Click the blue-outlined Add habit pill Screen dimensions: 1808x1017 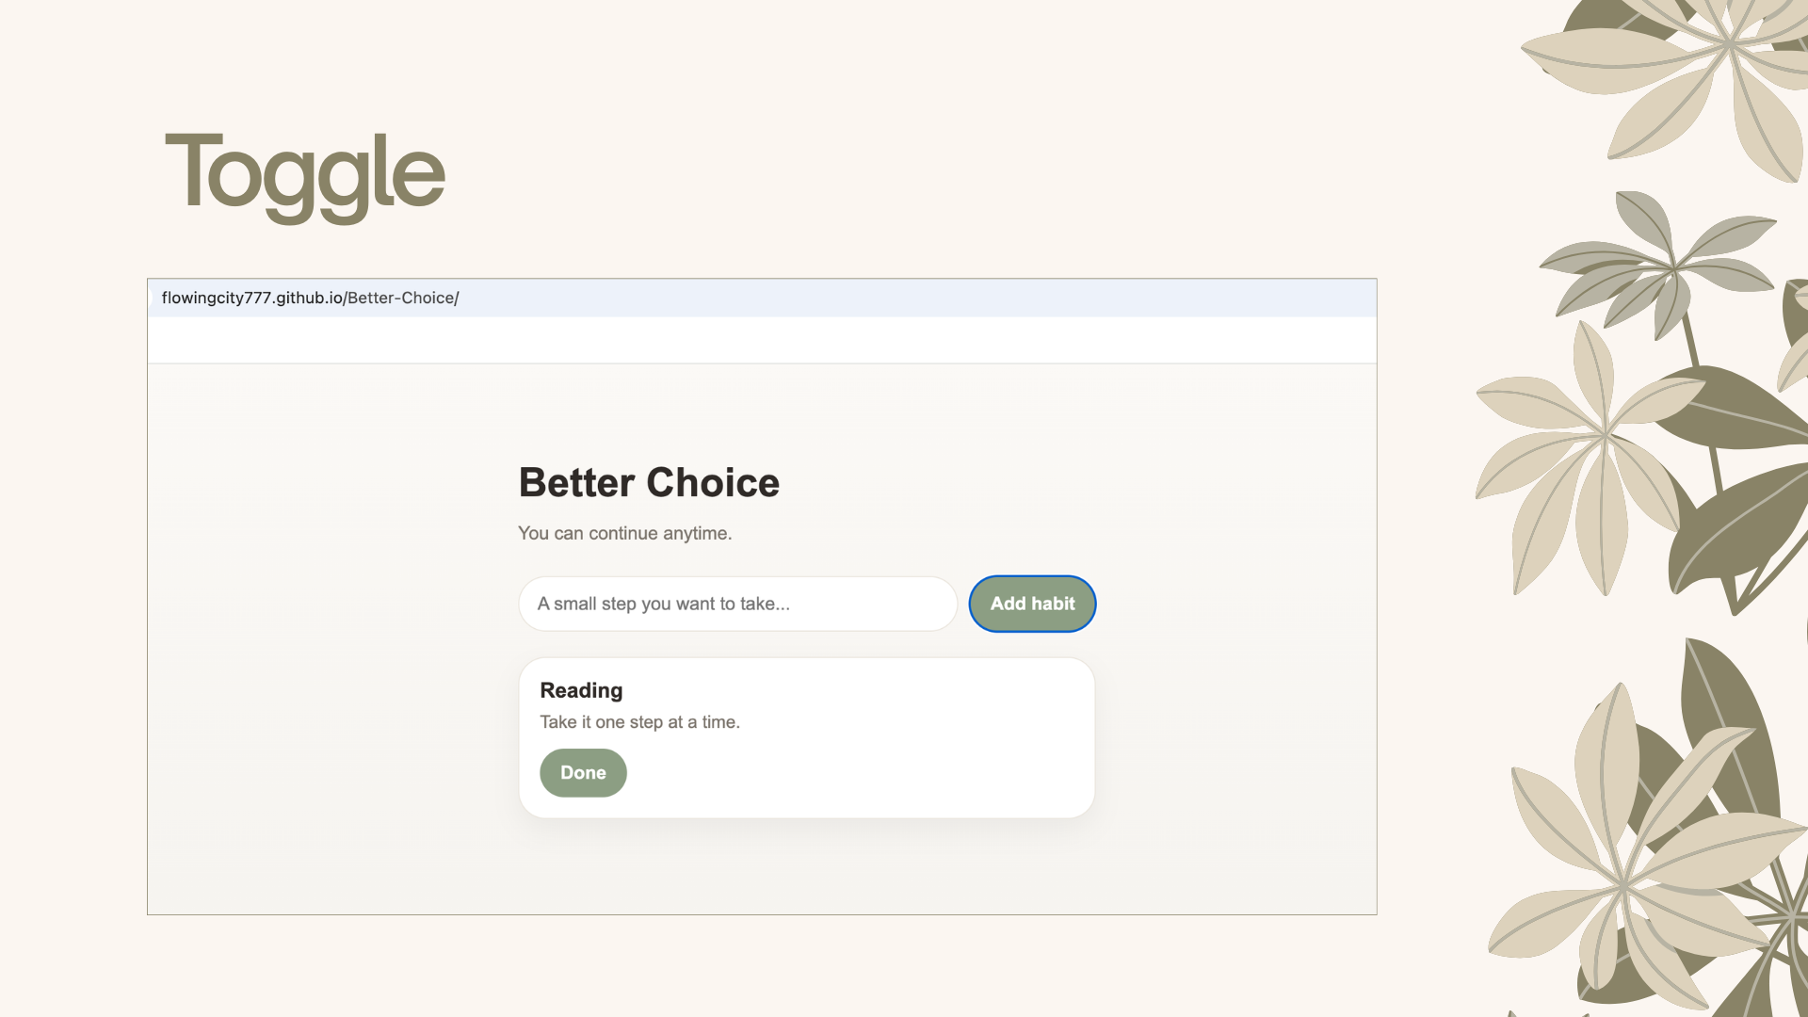point(1032,604)
